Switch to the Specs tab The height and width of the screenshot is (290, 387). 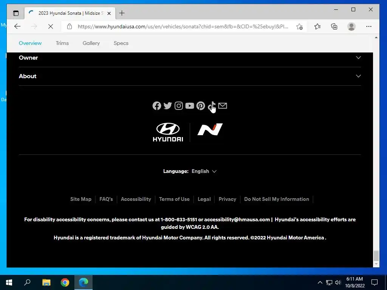[x=121, y=43]
